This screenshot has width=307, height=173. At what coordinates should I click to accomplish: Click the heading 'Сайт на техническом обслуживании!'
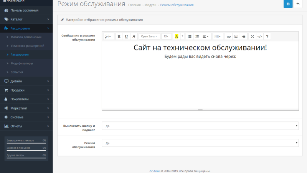[x=200, y=48]
